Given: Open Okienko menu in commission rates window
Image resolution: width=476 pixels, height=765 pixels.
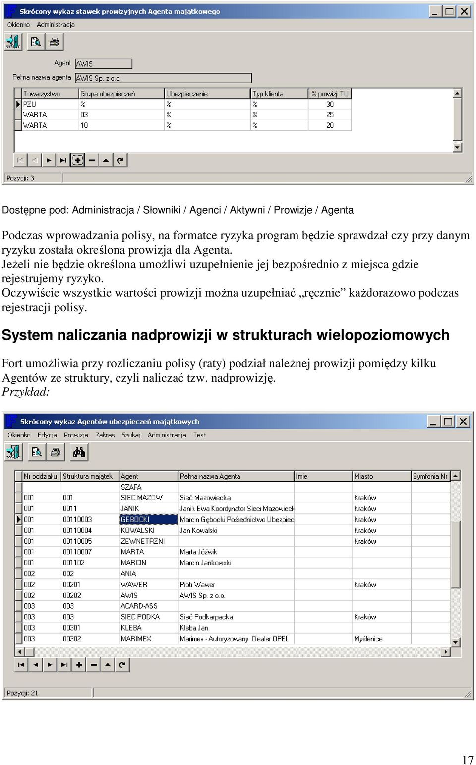Looking at the screenshot, I should coord(18,24).
